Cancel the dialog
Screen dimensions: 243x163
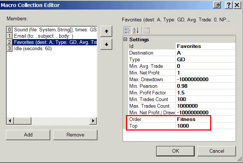(216, 151)
